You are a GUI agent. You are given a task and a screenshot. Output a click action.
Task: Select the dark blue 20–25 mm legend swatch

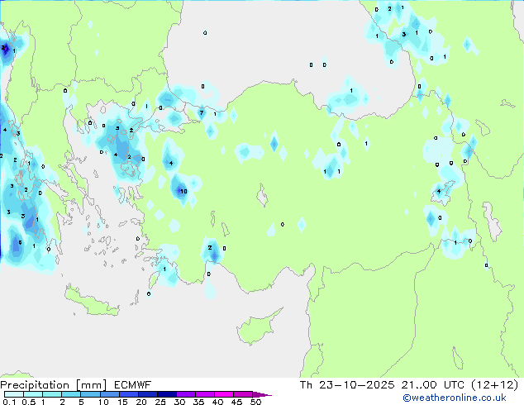click(x=149, y=395)
